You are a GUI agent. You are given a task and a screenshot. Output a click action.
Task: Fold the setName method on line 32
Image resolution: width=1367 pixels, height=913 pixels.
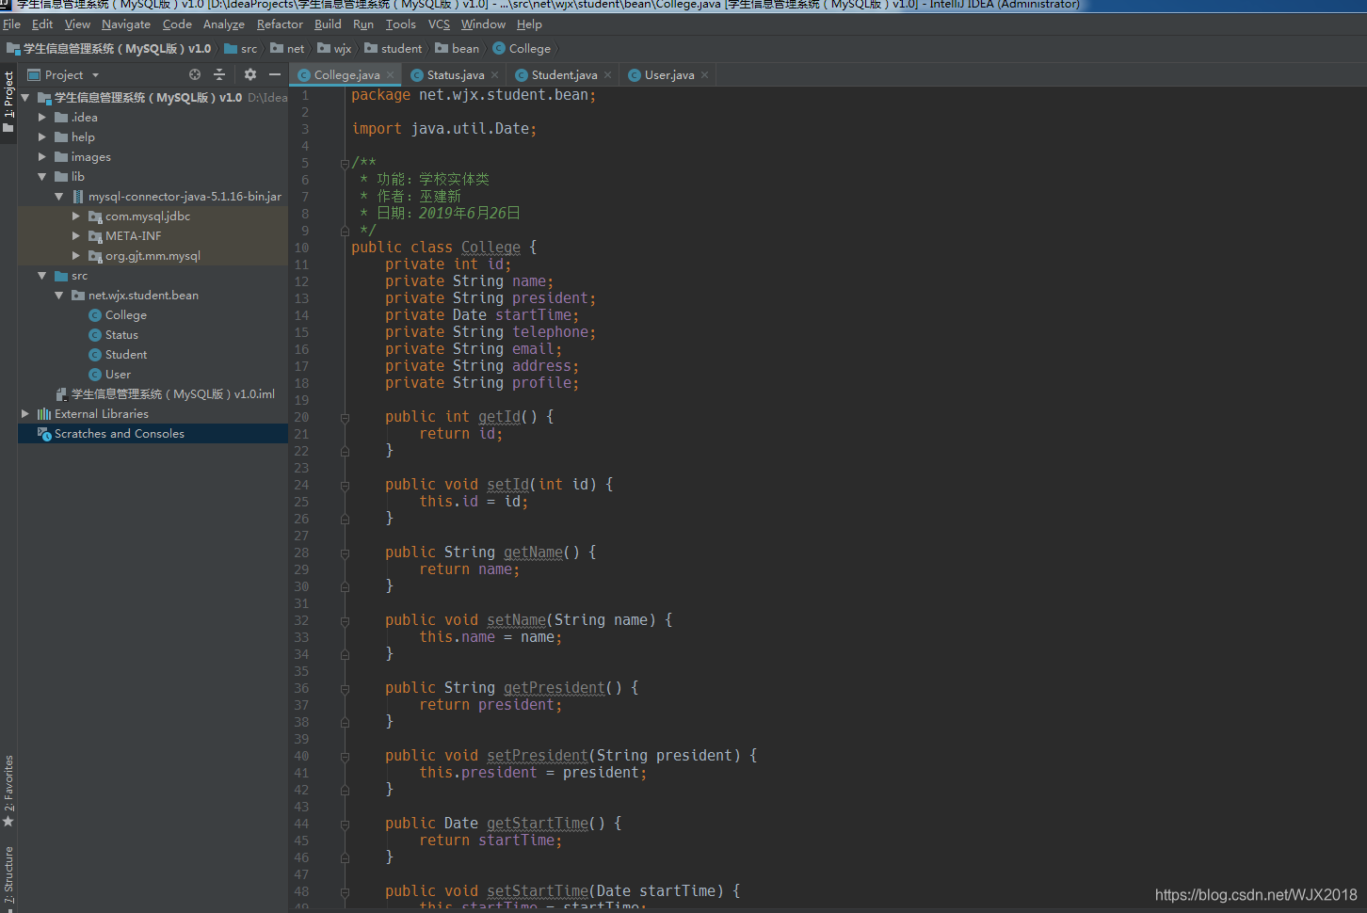click(345, 621)
